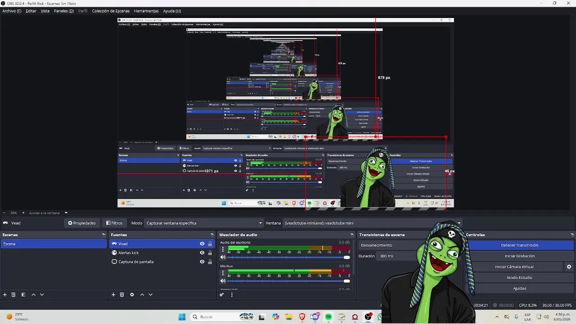576x324 pixels.
Task: Unlock the Alertas kick source
Action: [210, 253]
